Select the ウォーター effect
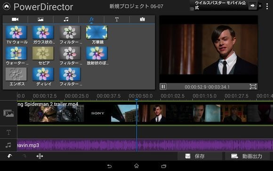 16,56
